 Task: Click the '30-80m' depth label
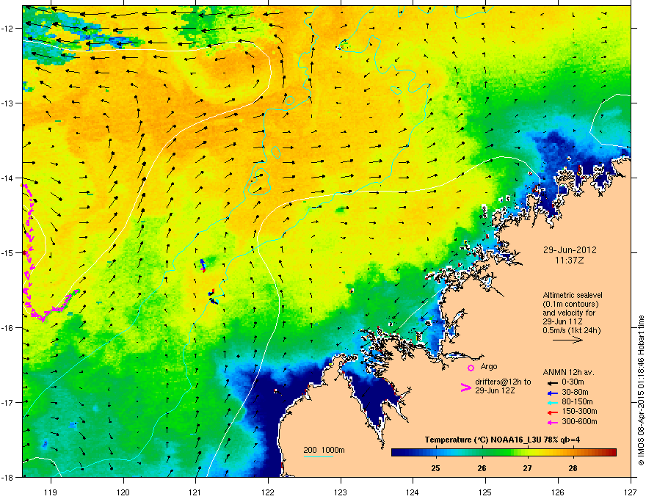575,392
